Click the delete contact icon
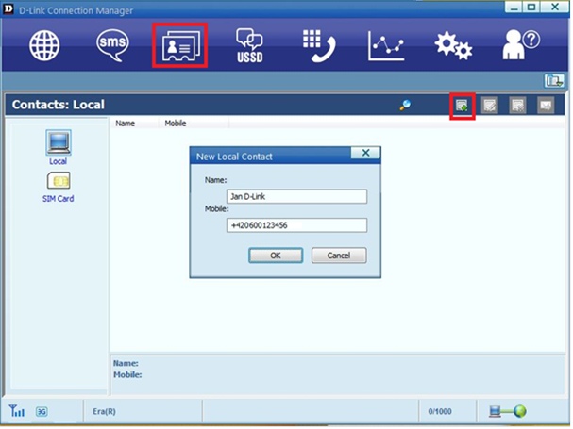573x429 pixels. pos(517,106)
